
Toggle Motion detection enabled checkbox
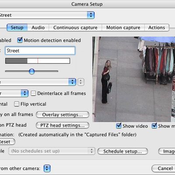20,40
